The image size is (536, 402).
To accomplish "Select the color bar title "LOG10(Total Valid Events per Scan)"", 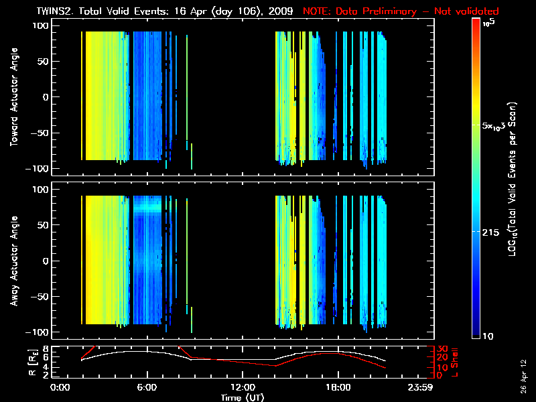I will [515, 180].
